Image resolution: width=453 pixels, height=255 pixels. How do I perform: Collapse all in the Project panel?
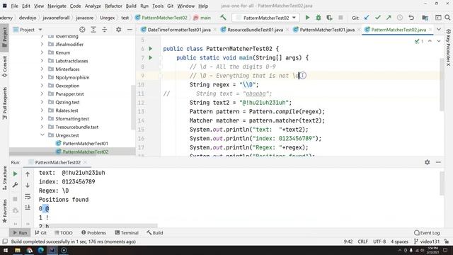[x=104, y=30]
